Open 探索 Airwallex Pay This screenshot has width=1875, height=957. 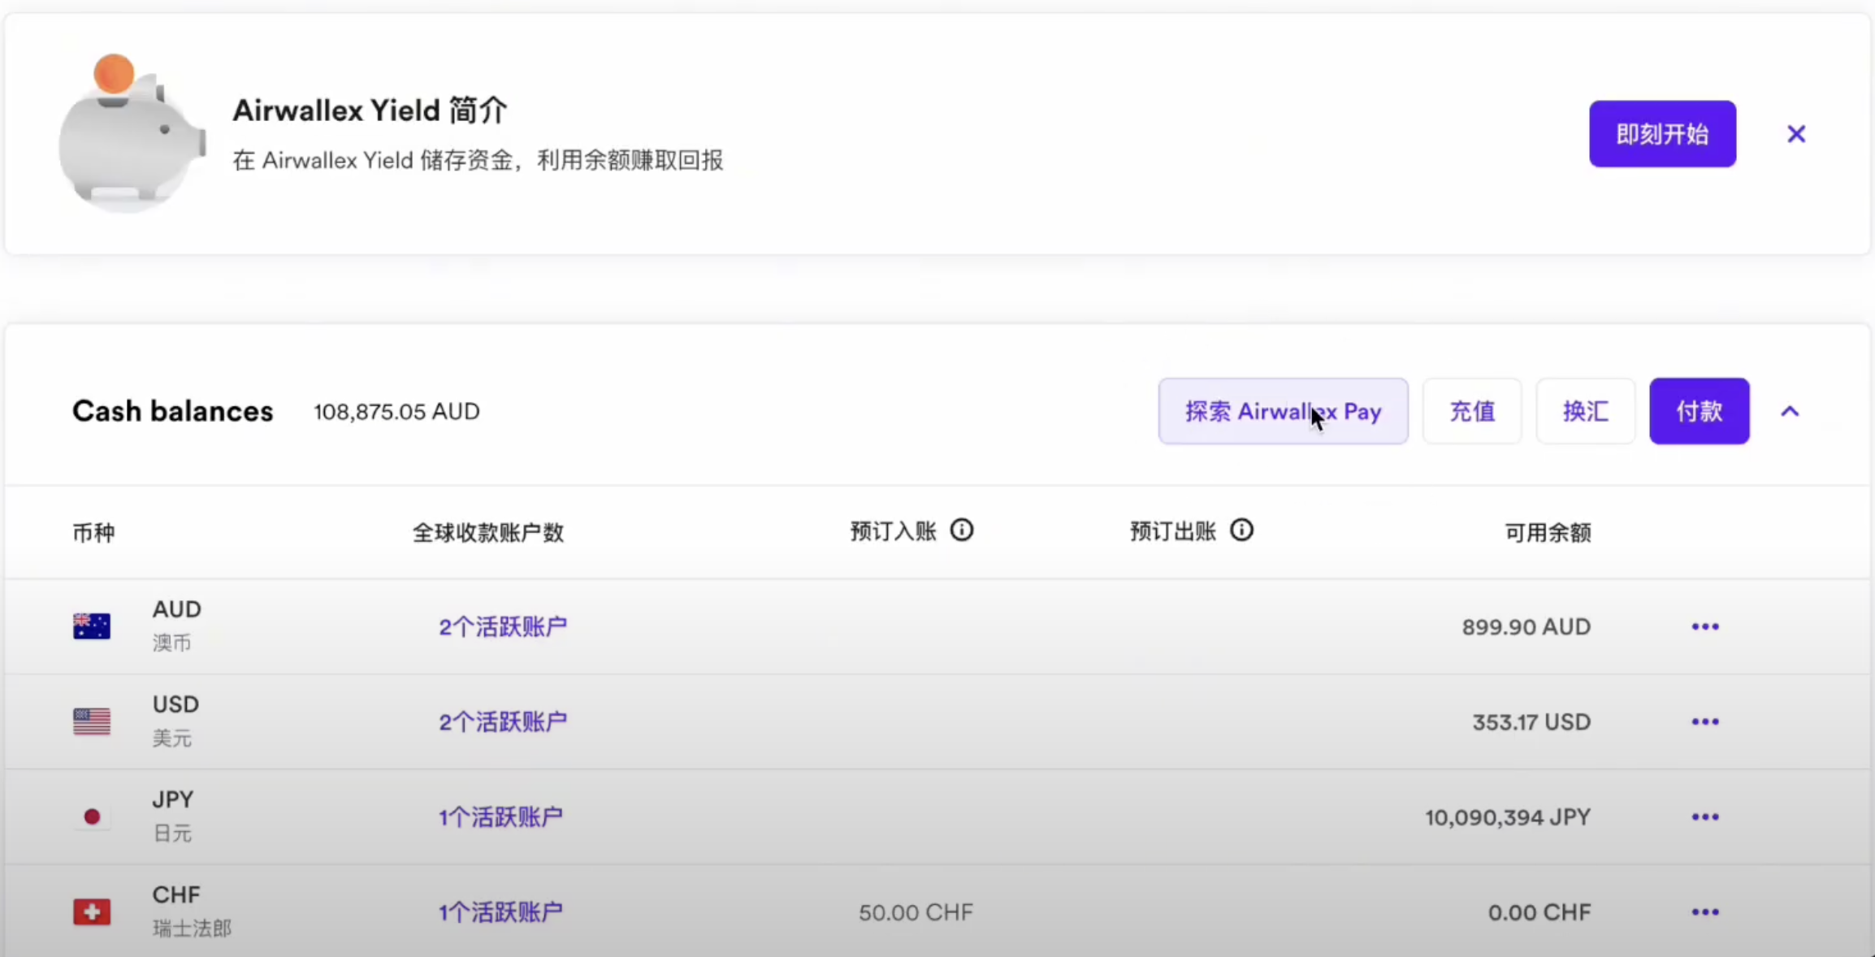(x=1283, y=411)
